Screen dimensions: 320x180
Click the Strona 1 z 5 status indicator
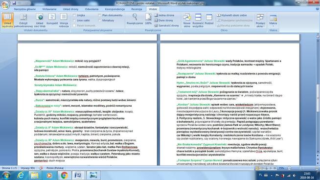9,168
